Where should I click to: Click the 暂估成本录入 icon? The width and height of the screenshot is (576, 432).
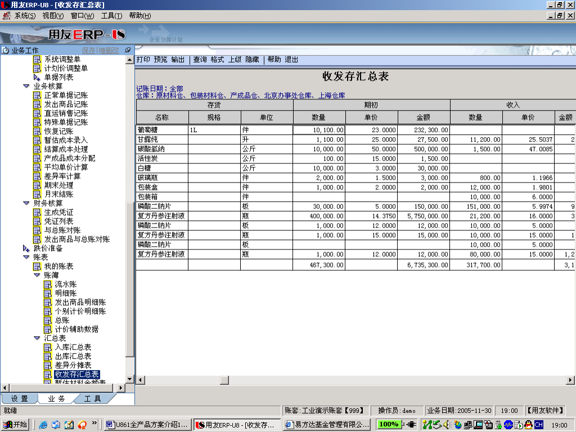37,140
